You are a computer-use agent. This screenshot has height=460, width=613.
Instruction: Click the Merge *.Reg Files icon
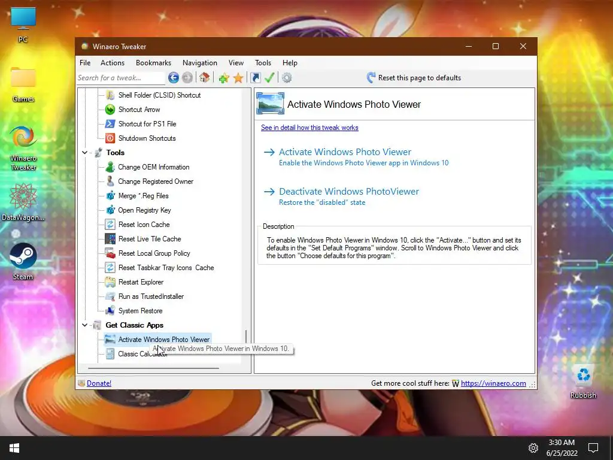click(110, 196)
